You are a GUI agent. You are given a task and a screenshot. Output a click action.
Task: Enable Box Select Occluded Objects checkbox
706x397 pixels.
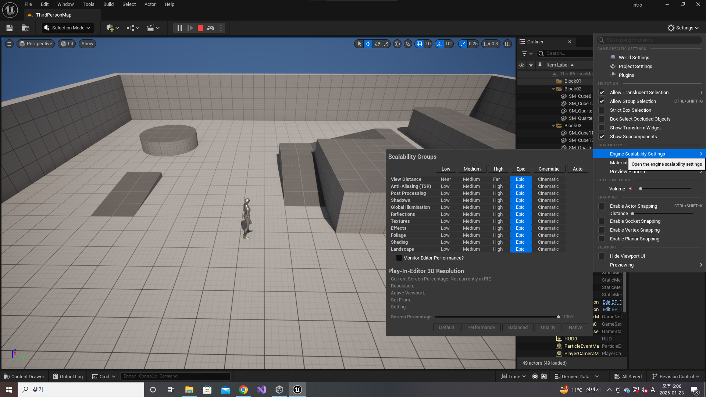[x=602, y=119]
